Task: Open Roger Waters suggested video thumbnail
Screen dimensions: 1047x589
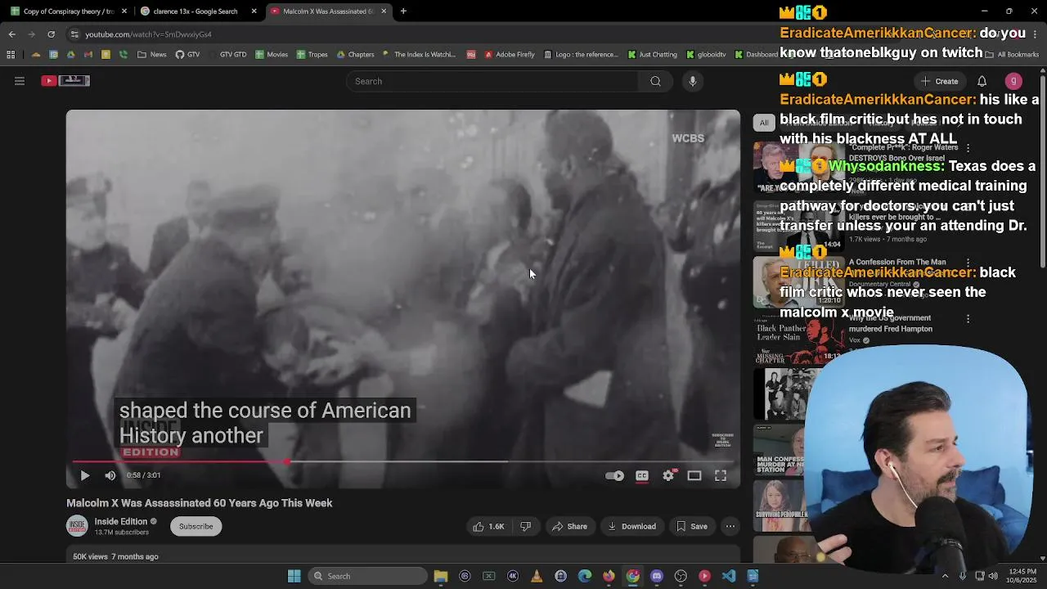Action: [x=798, y=167]
